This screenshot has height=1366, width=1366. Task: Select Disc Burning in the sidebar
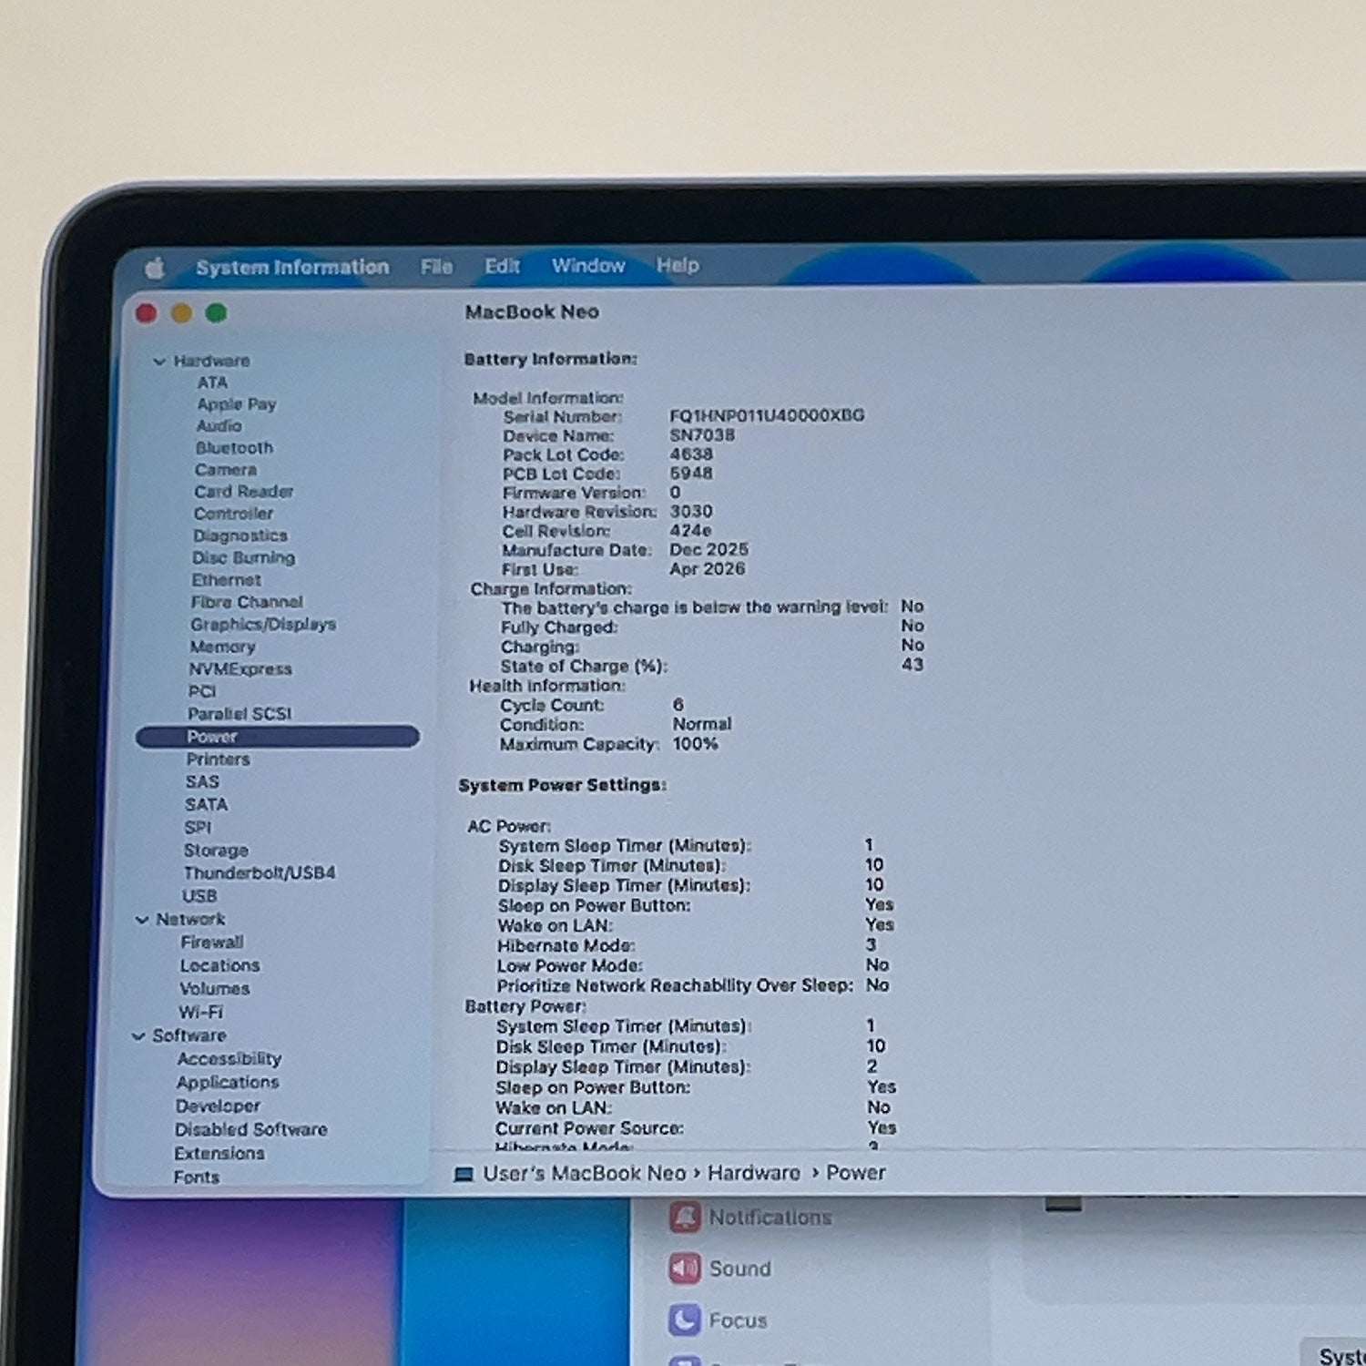243,557
